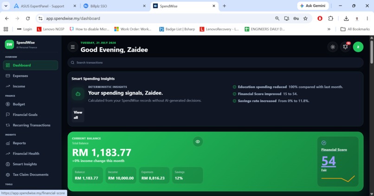Toggle balance visibility eye icon
374x196 pixels.
coord(198,142)
